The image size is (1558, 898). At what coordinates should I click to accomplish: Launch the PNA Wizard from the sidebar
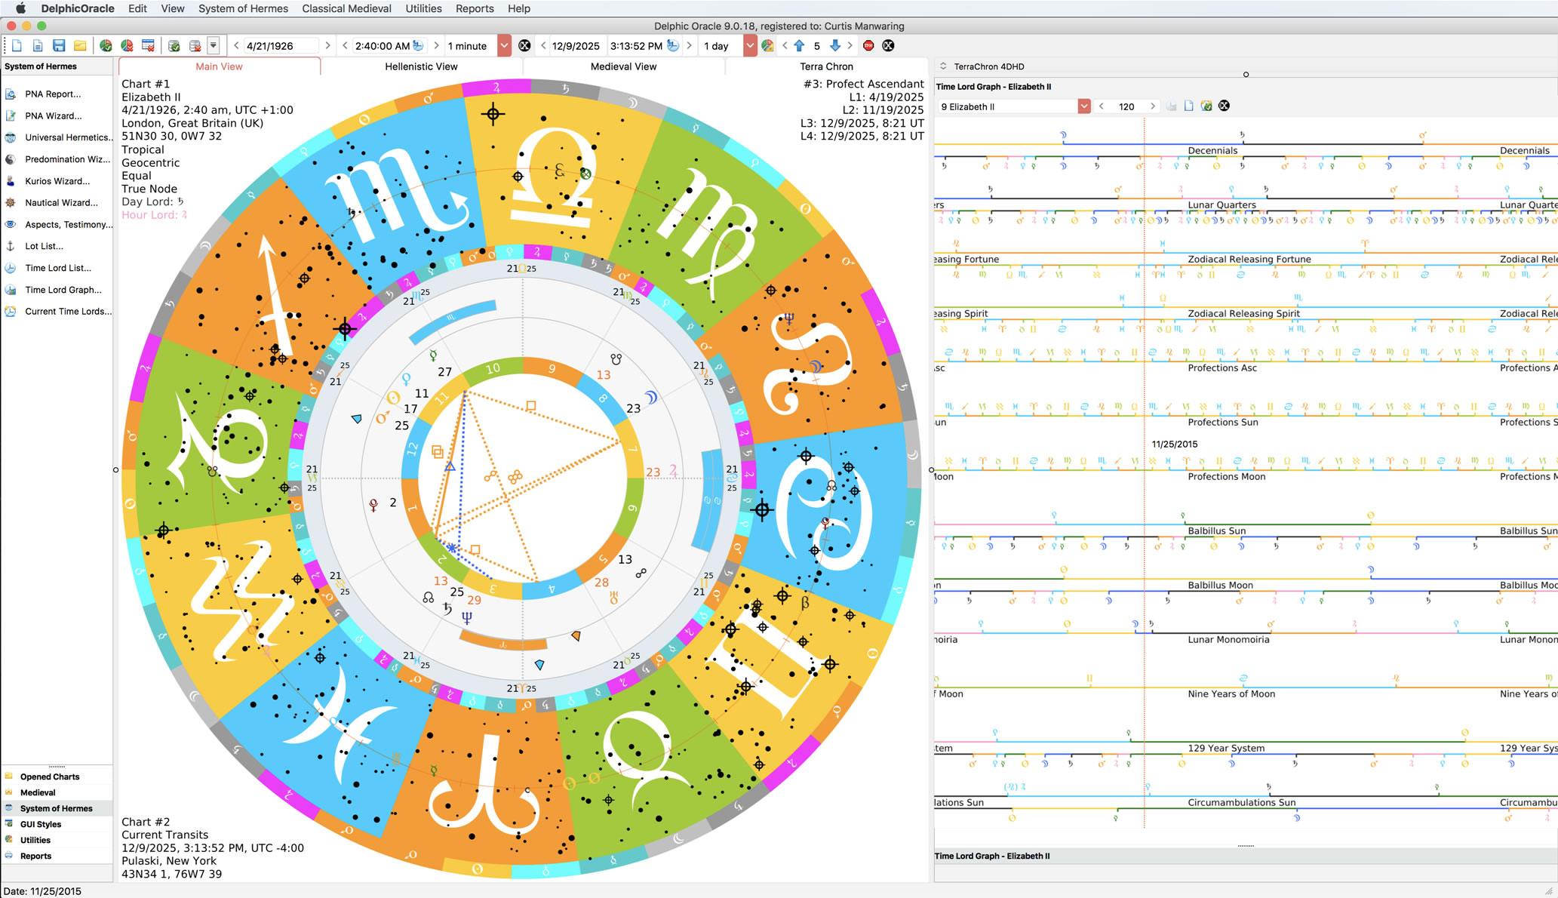pyautogui.click(x=54, y=116)
